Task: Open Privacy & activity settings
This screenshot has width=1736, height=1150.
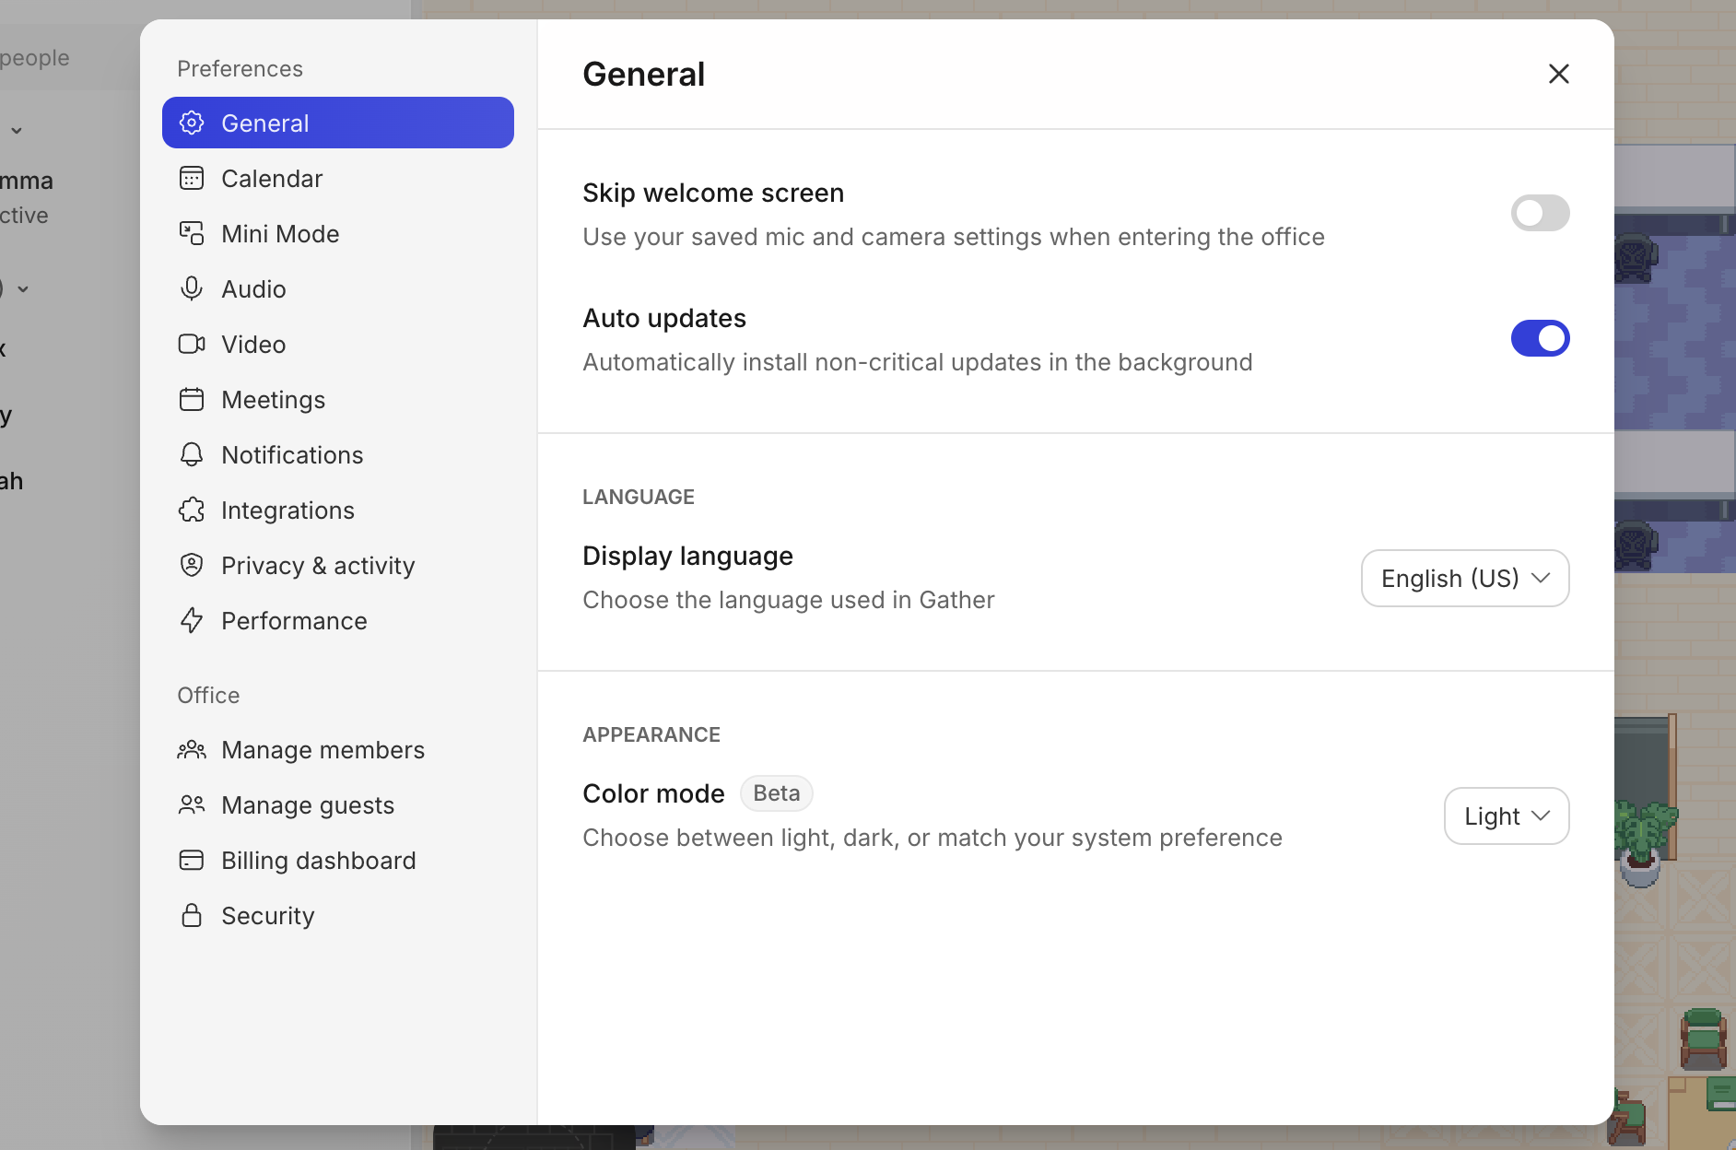Action: click(x=317, y=565)
